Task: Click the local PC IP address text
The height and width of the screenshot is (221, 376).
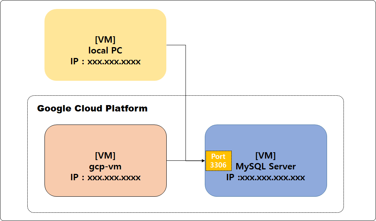Action: coord(105,61)
